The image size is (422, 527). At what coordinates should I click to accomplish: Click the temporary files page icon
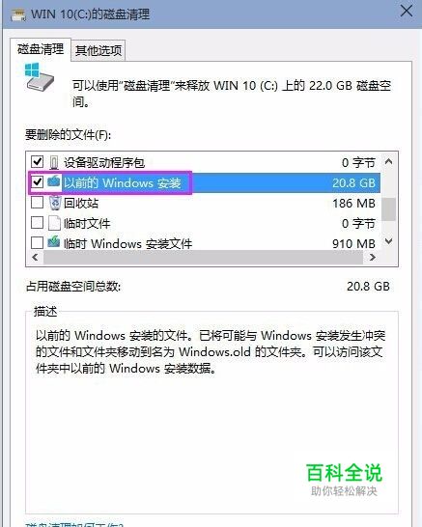coord(54,223)
